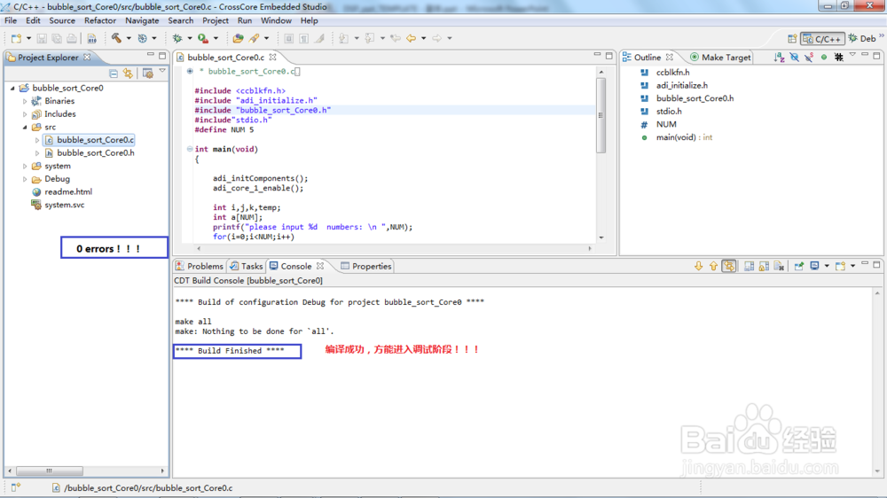Toggle Hide Non-Public Members green dot
The image size is (887, 498).
[x=824, y=57]
